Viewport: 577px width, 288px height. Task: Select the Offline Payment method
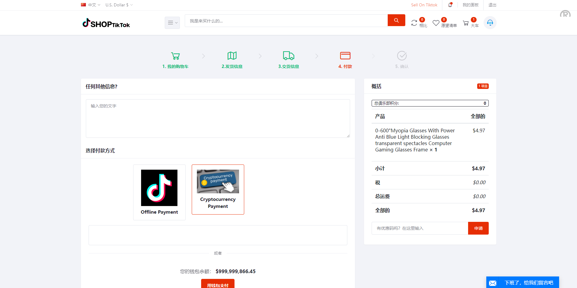[x=159, y=192]
